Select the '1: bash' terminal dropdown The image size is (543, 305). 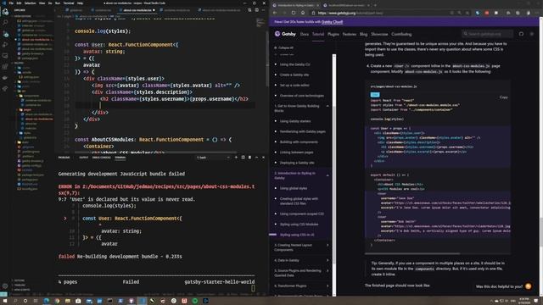tap(213, 158)
